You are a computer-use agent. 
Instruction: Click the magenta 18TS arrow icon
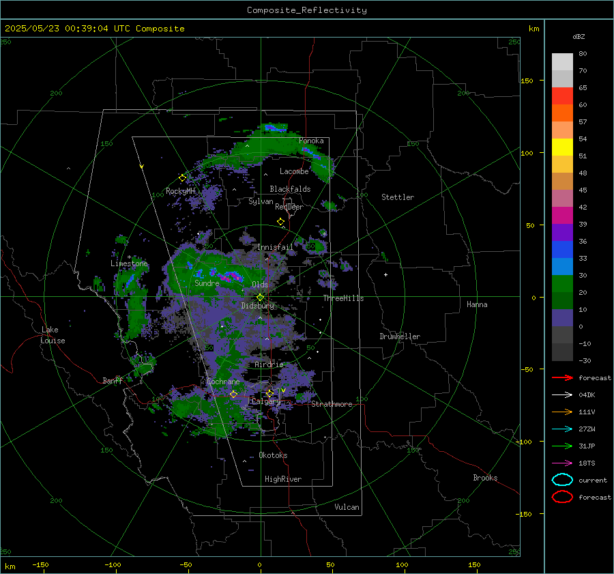pyautogui.click(x=562, y=463)
